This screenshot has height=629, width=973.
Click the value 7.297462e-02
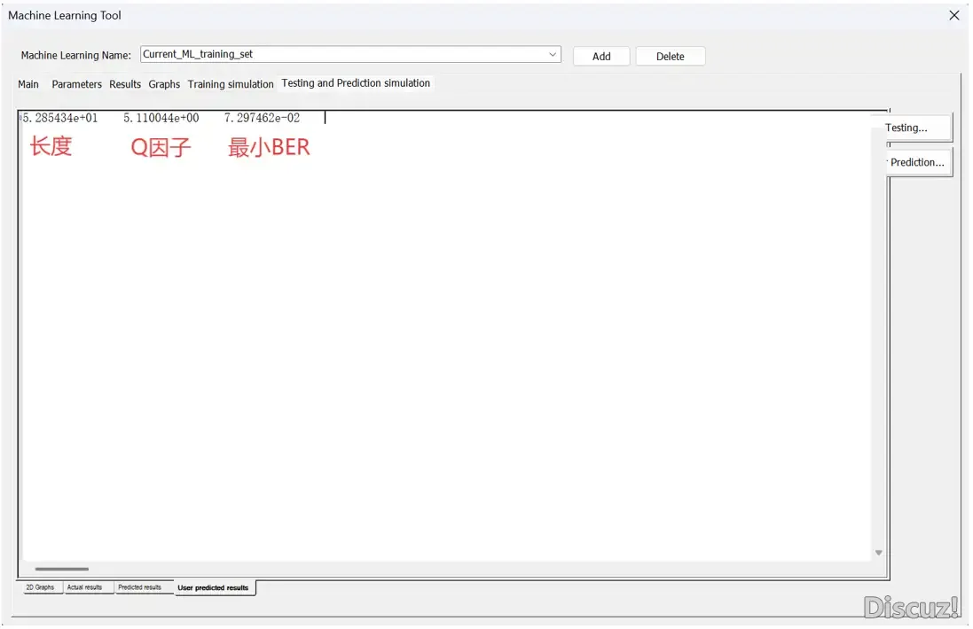[262, 118]
